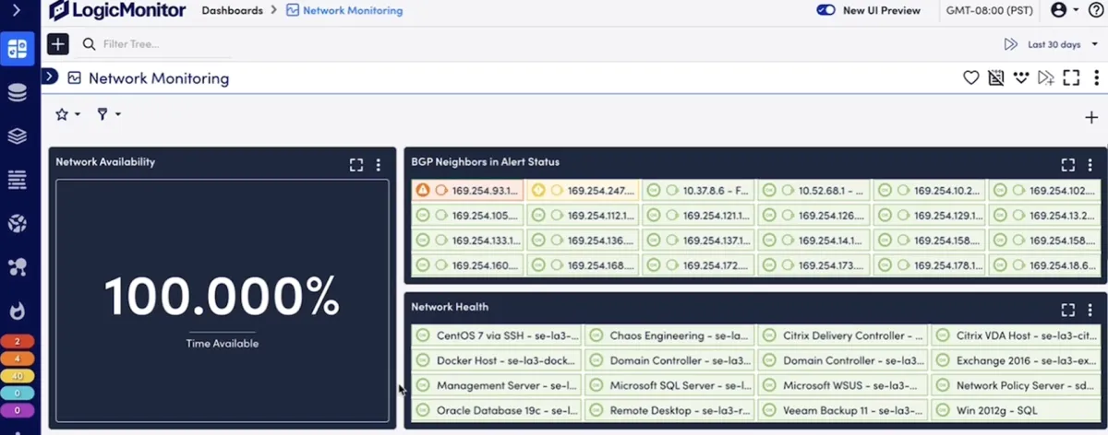The image size is (1108, 435).
Task: Select Microsoft WSUS health cell
Action: click(843, 385)
